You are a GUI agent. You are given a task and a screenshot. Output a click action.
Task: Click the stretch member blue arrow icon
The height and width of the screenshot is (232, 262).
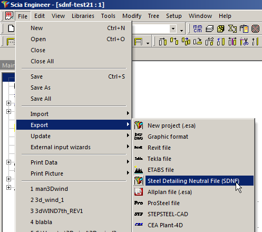pos(221,42)
